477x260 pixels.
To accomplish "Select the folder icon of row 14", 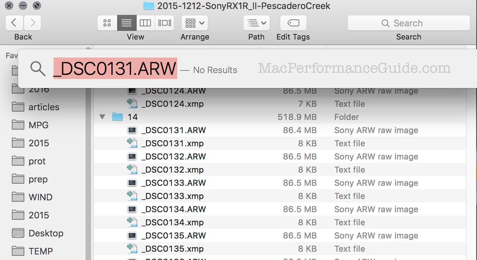I will [117, 117].
